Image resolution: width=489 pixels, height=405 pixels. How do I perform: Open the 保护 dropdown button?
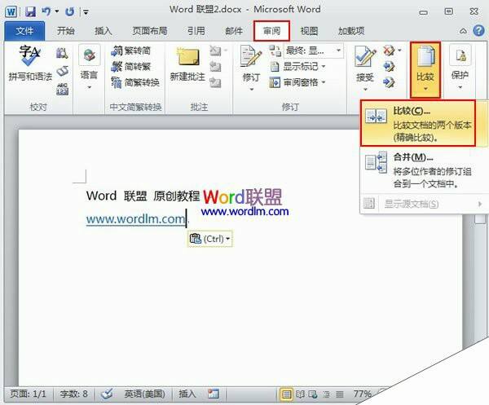(460, 68)
